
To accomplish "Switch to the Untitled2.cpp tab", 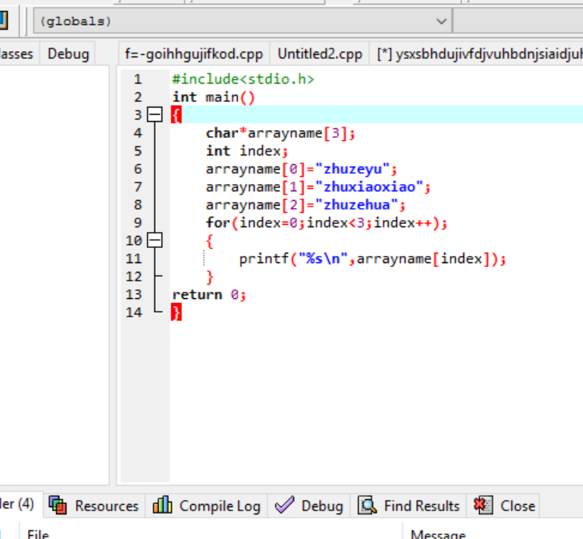I will pyautogui.click(x=319, y=54).
